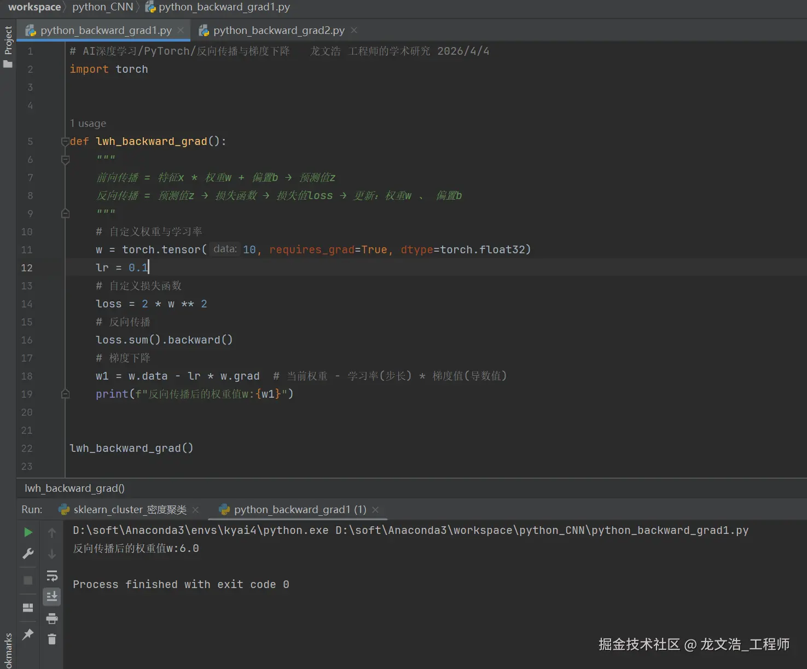Image resolution: width=807 pixels, height=669 pixels.
Task: Click function end fold marker line 19
Action: pyautogui.click(x=65, y=394)
